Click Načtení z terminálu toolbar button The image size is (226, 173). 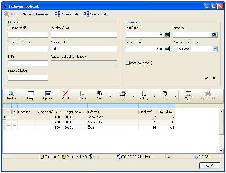(x=36, y=14)
